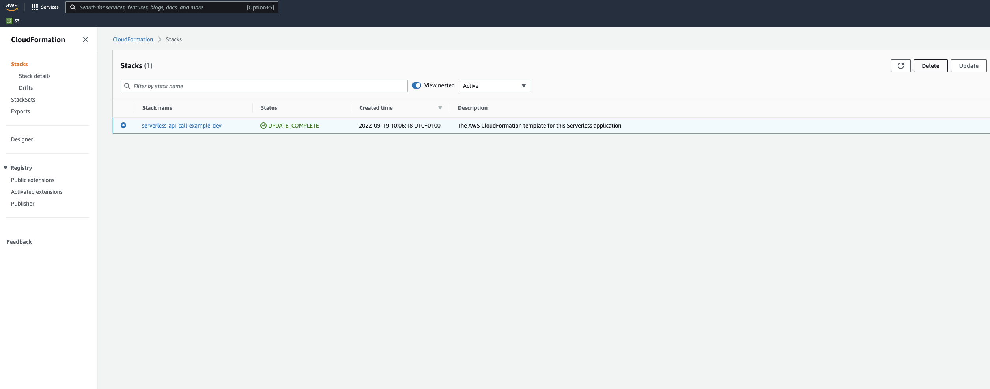
Task: Select the serverless-api-call-example-dev radio button
Action: 123,125
